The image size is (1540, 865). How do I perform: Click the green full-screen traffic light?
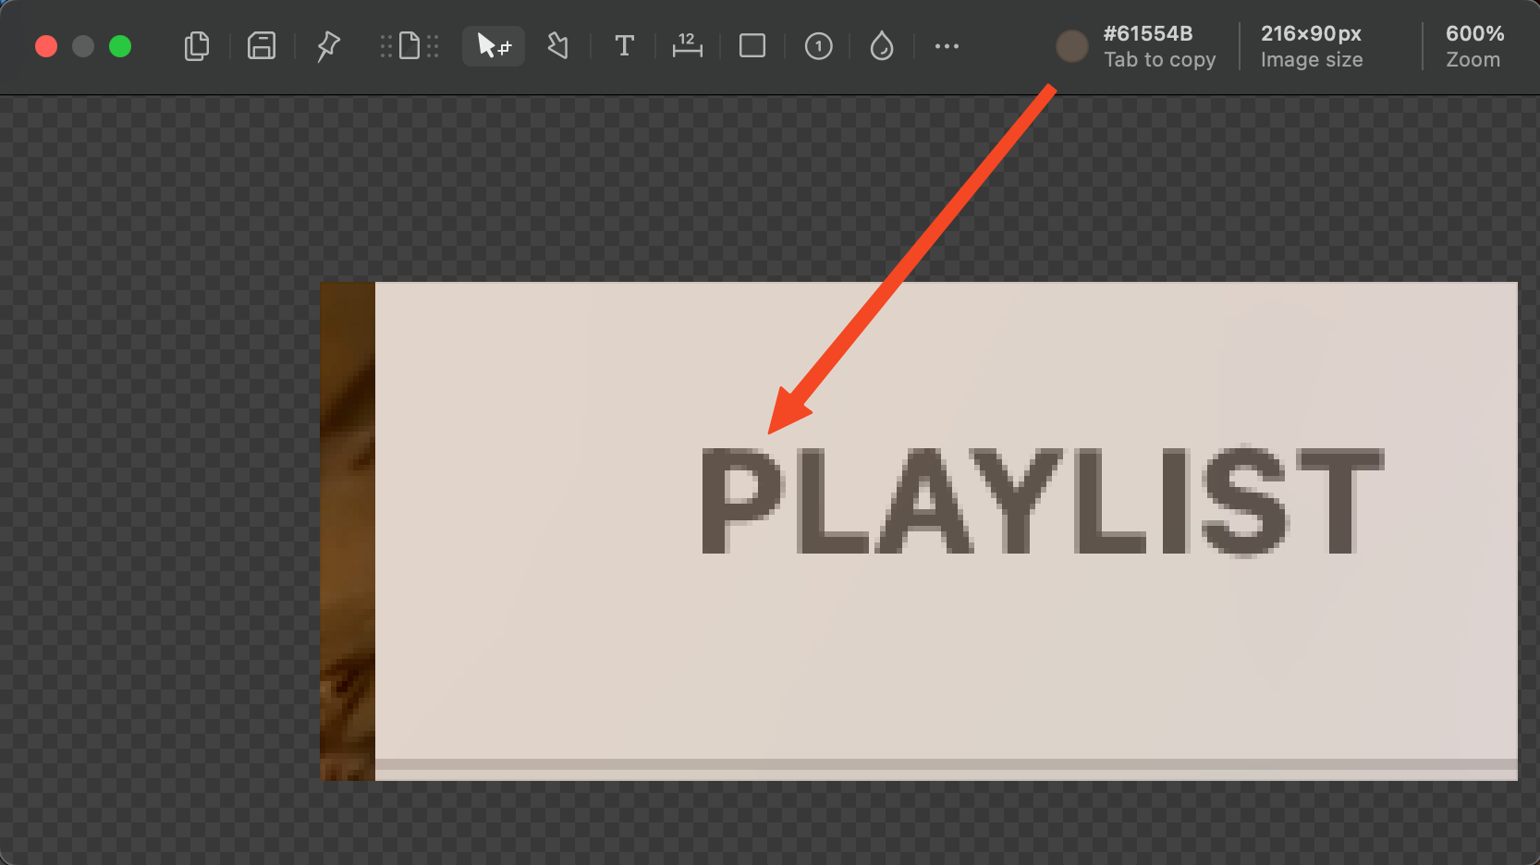point(119,45)
